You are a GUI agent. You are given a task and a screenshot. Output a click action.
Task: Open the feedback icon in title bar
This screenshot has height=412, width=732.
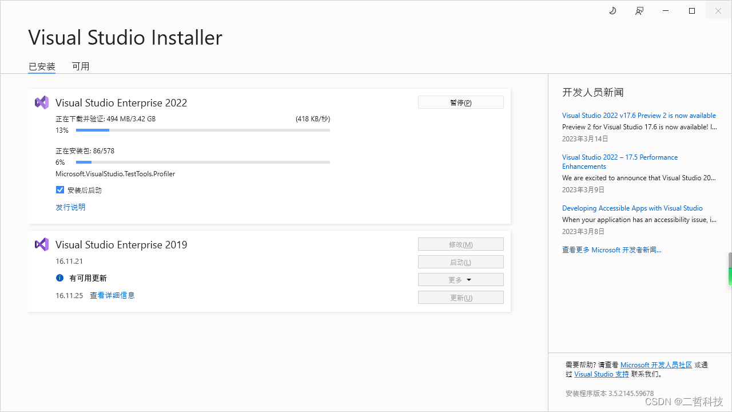pos(639,11)
